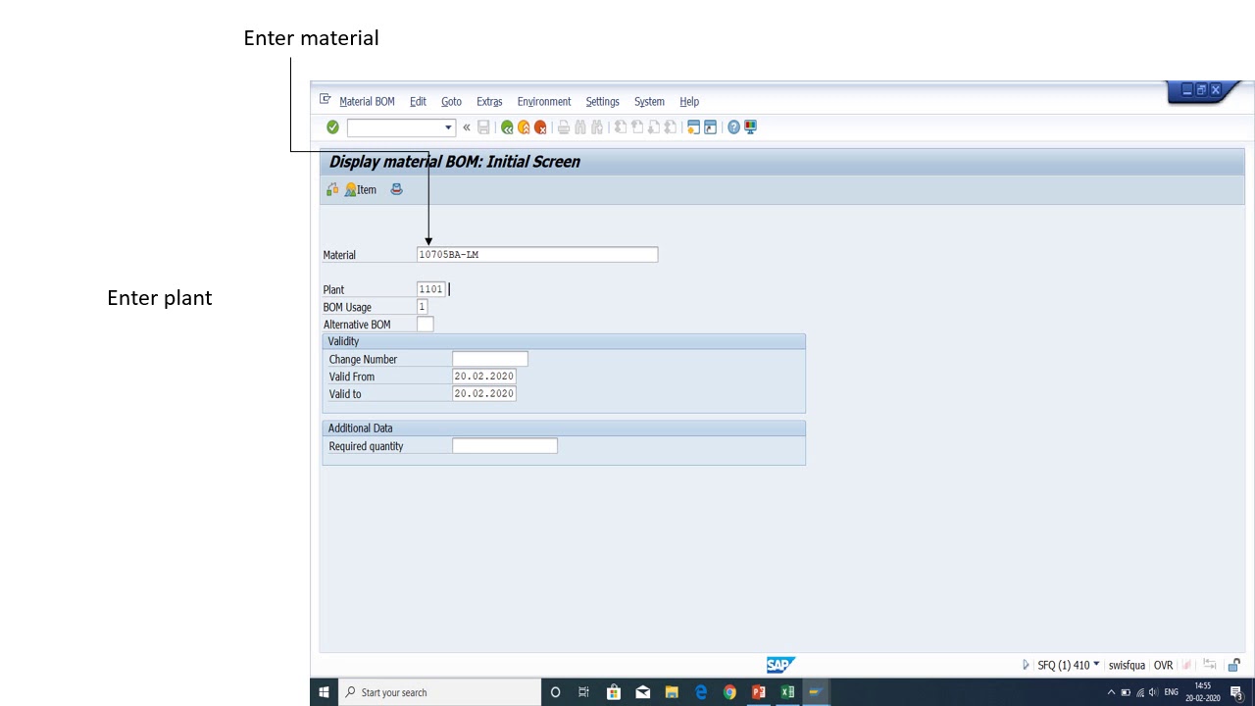The image size is (1255, 706).
Task: Click the Required quantity input field
Action: point(505,446)
